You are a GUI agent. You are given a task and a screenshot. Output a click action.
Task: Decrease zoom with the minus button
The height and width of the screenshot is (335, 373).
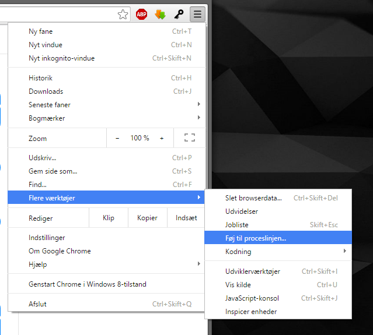point(117,138)
